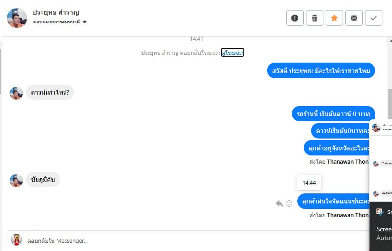
Task: Click the vertical chat scrollbar thumb
Action: point(390,104)
